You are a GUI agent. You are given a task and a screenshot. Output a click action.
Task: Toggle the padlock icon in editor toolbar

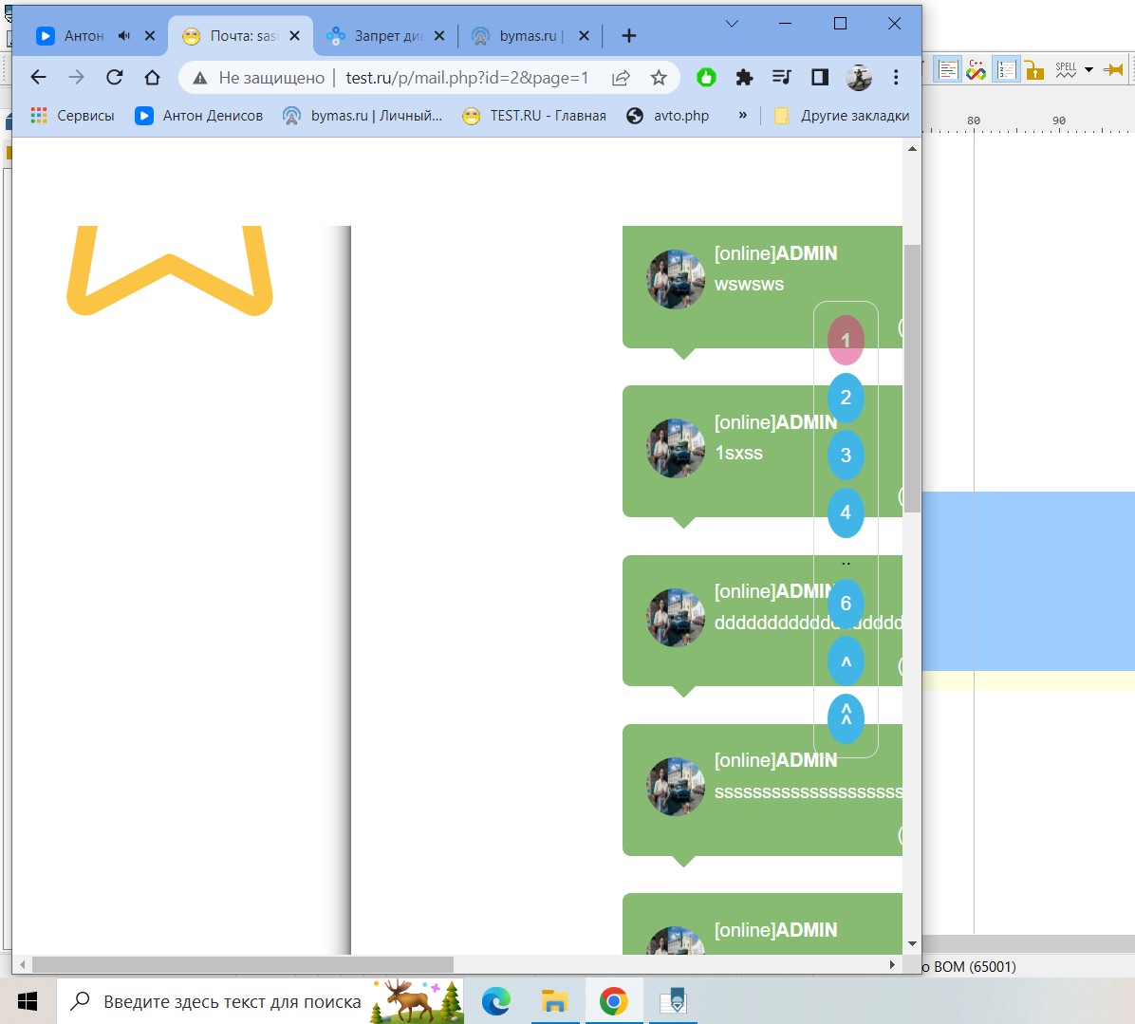tap(1035, 70)
